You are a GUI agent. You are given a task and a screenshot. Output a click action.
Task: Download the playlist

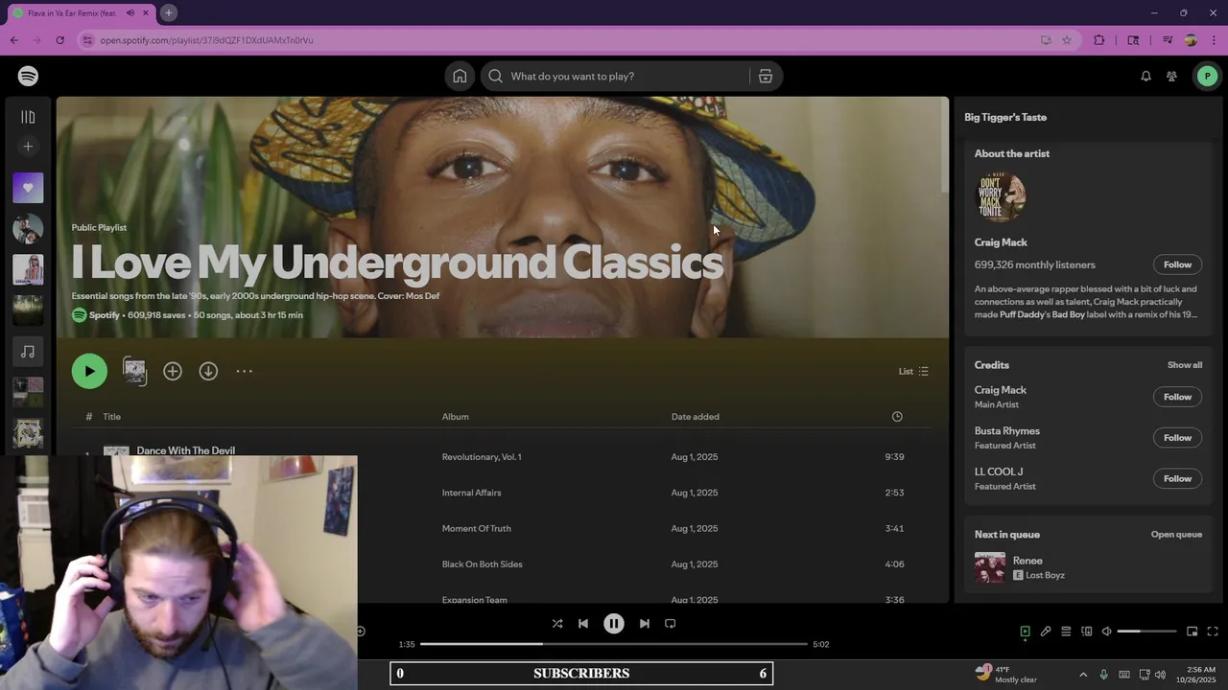(x=208, y=371)
